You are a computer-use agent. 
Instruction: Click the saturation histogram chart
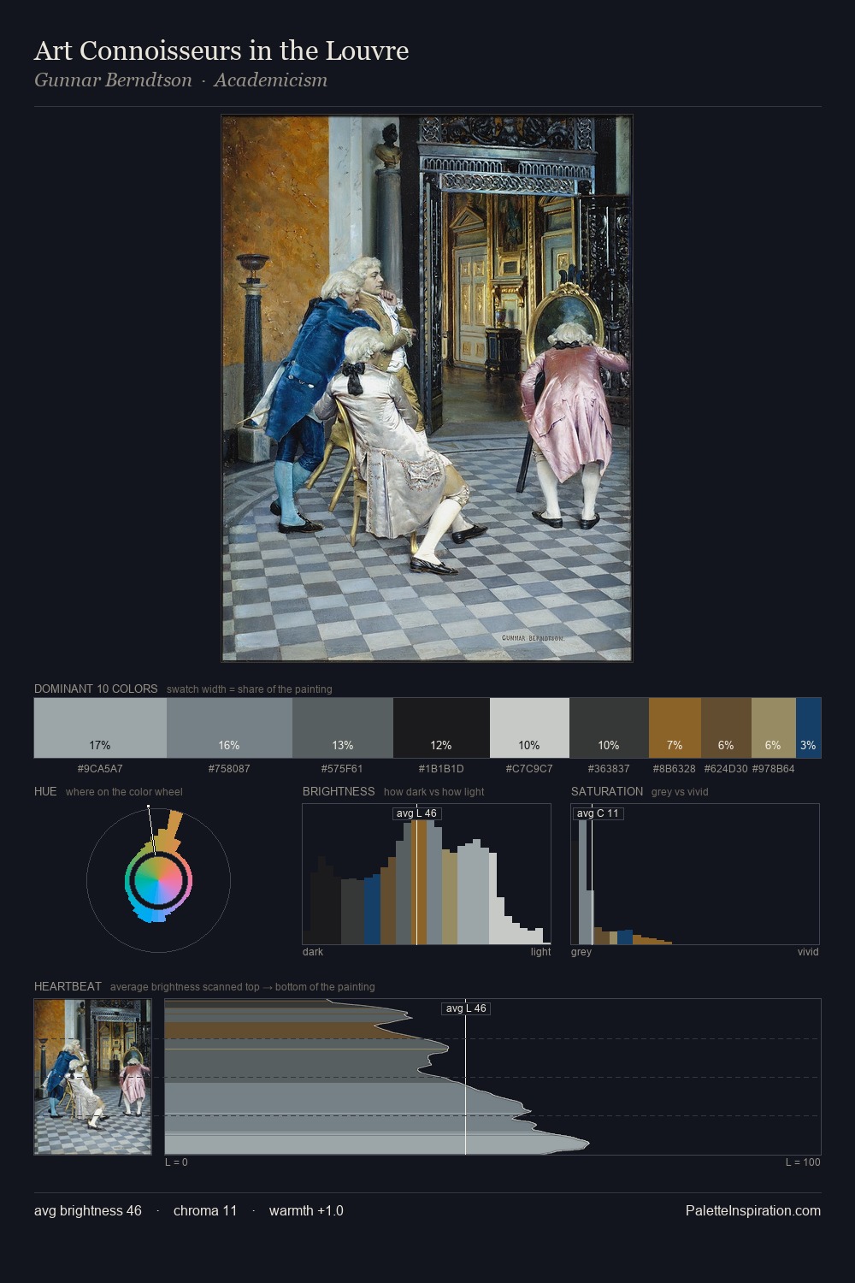pos(695,874)
